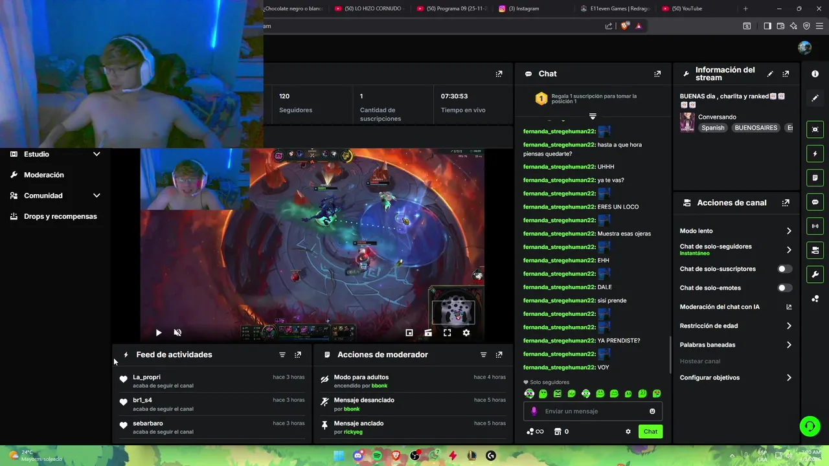The height and width of the screenshot is (466, 829).
Task: Collapse the pinned gift subscription banner
Action: click(x=592, y=116)
